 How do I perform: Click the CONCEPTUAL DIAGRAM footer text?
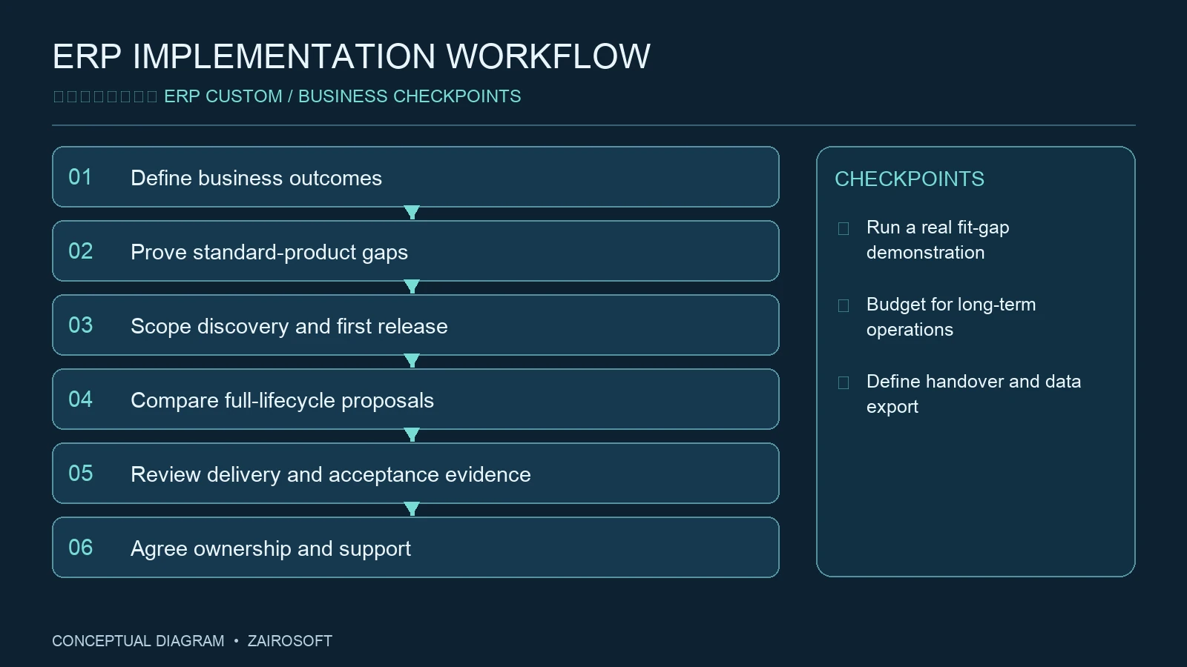click(138, 641)
